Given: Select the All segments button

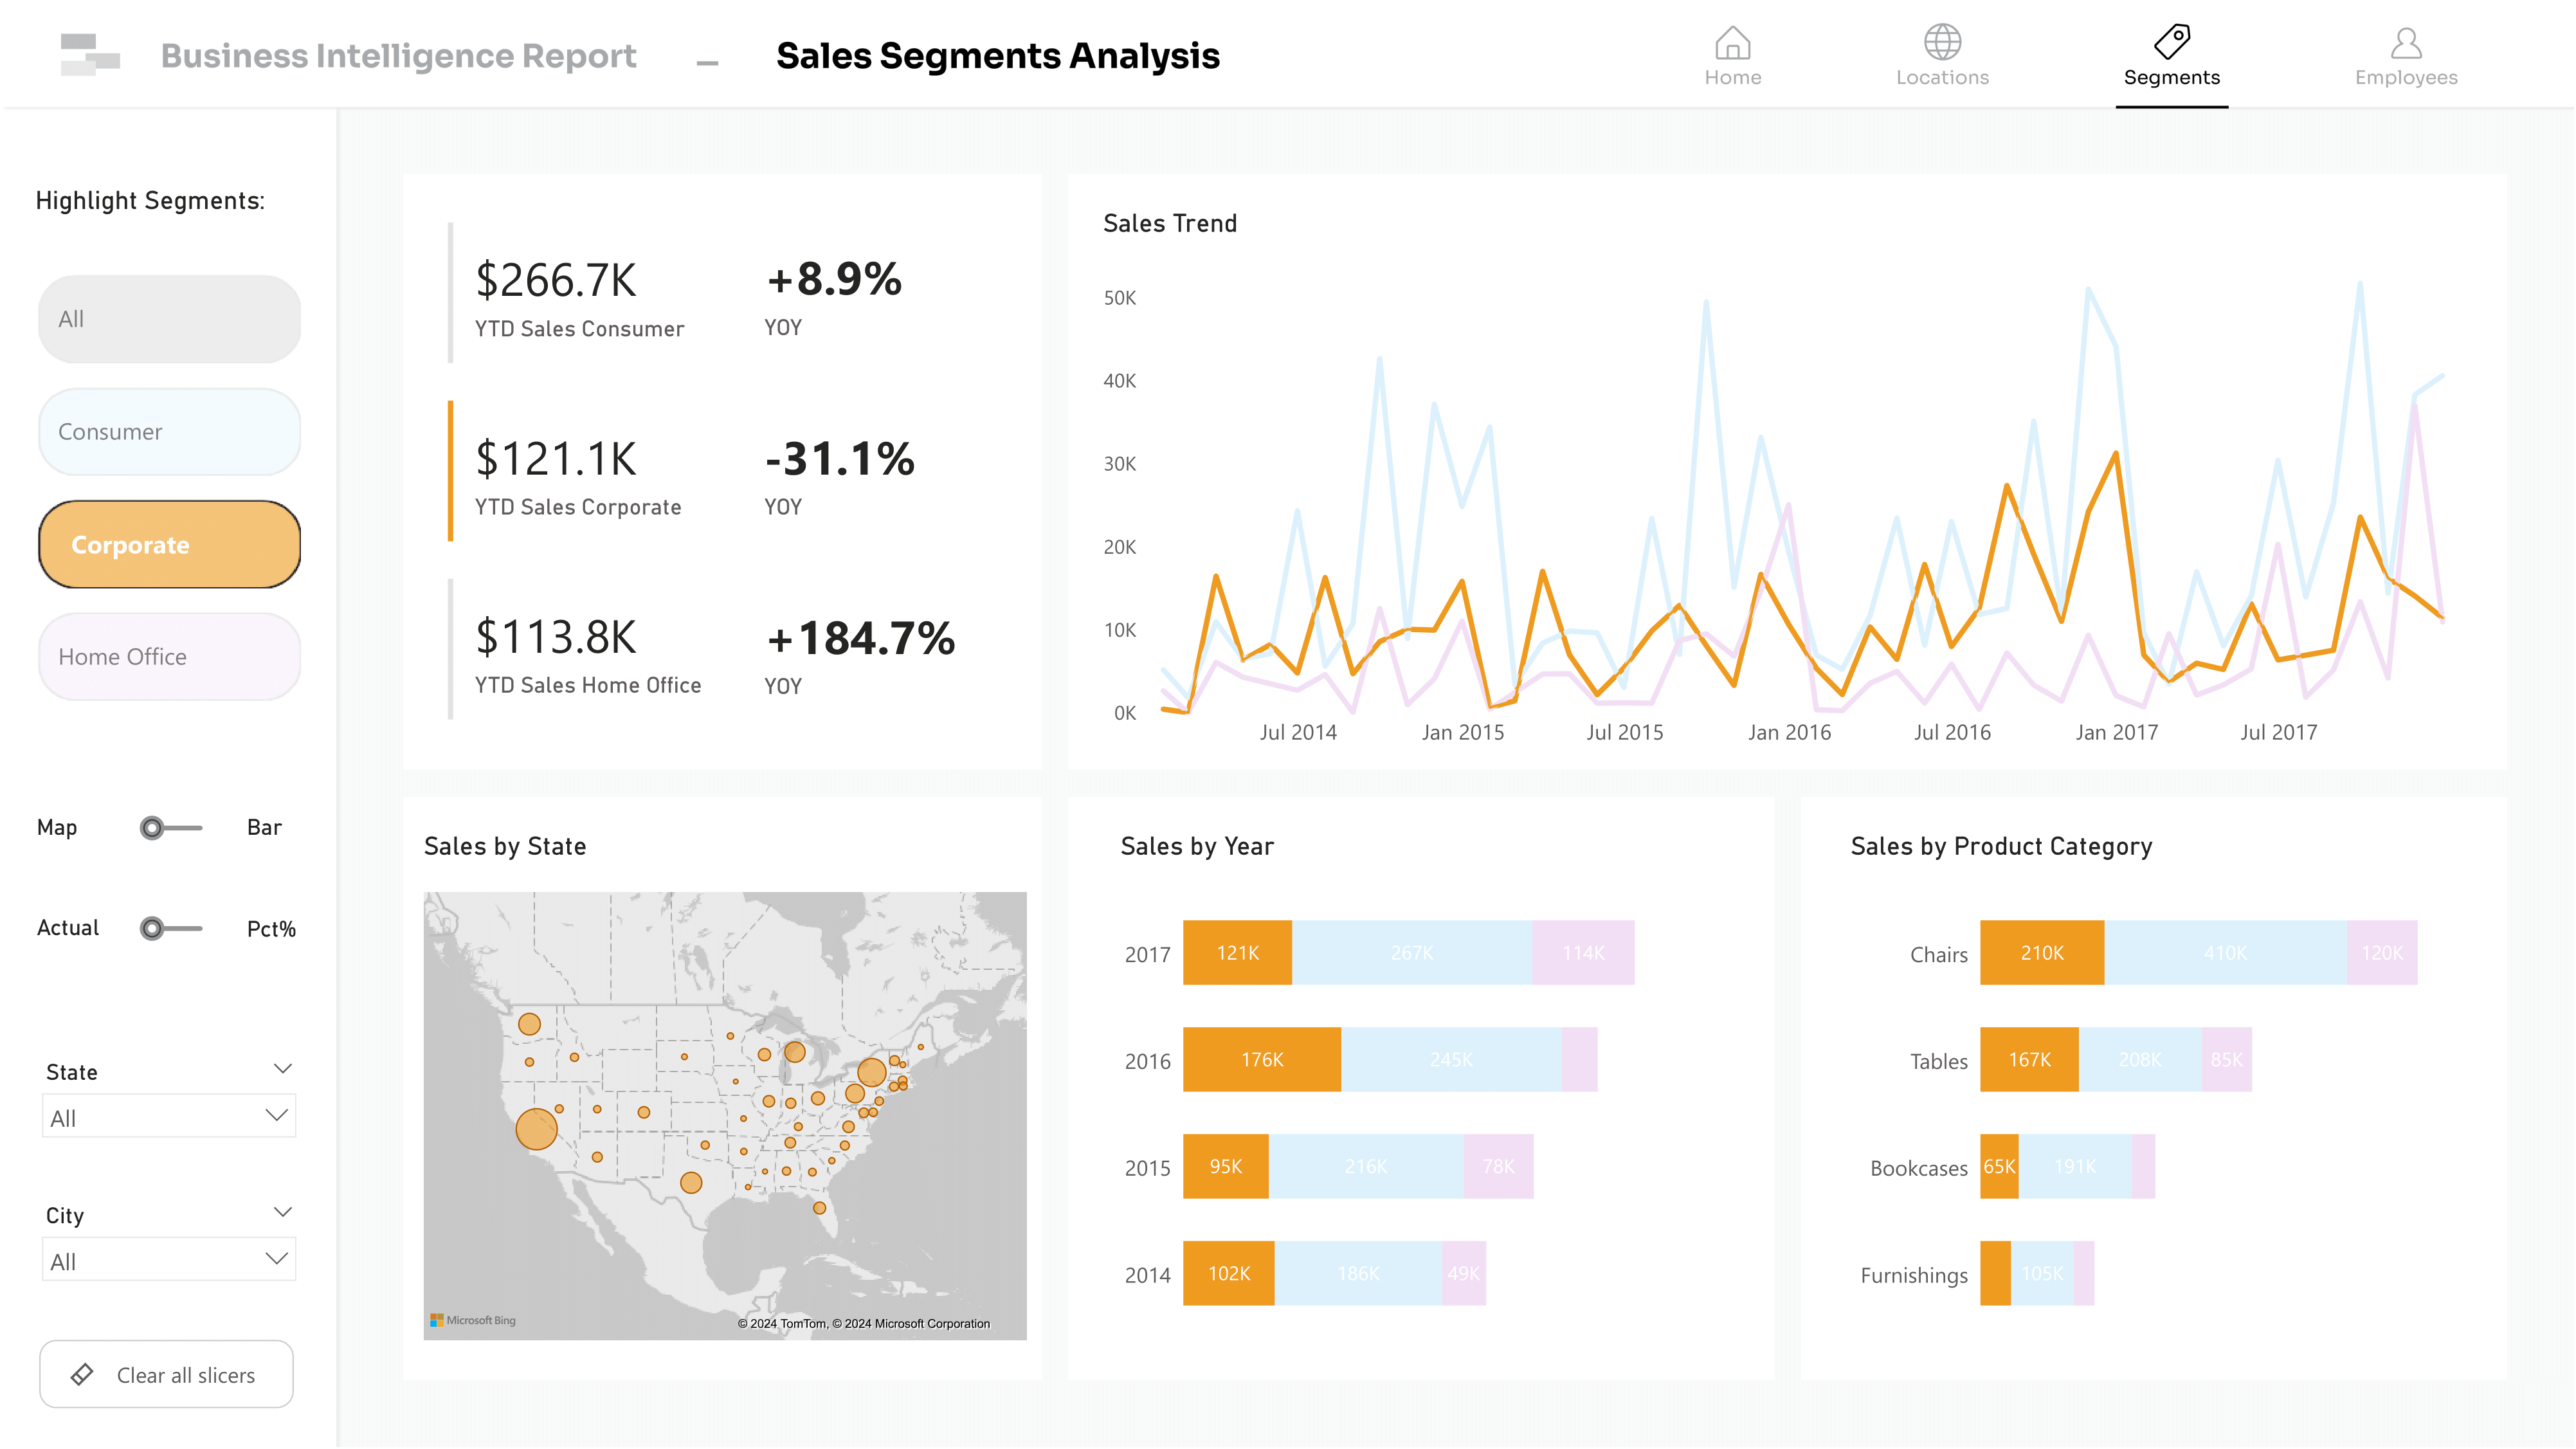Looking at the screenshot, I should coord(169,319).
